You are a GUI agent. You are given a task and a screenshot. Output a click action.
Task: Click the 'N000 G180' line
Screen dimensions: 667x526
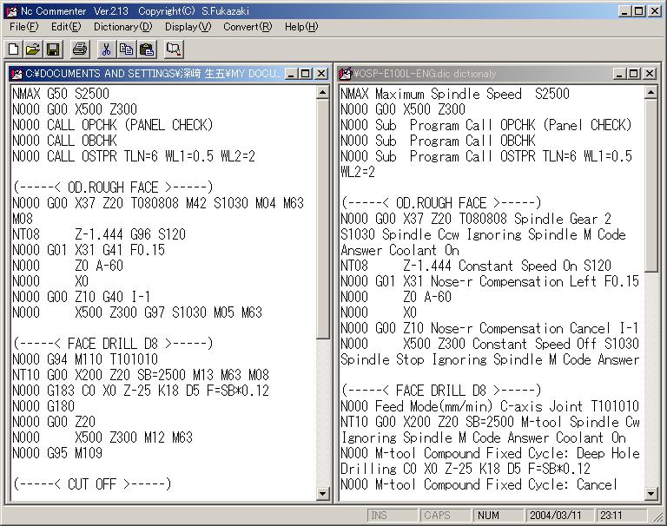pos(43,406)
